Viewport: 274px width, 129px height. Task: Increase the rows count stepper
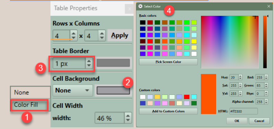(74, 33)
